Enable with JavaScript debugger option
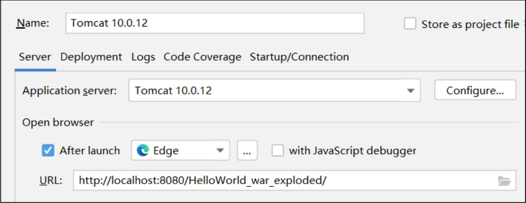The image size is (526, 203). click(278, 151)
